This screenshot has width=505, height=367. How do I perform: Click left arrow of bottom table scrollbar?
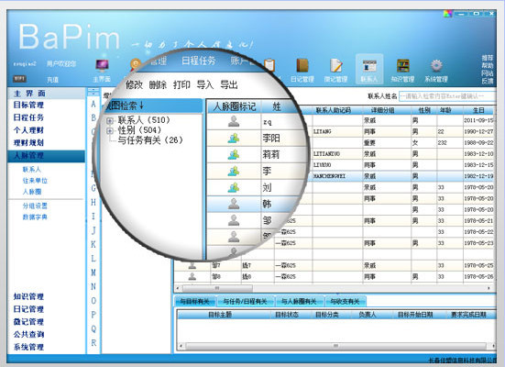coord(181,346)
